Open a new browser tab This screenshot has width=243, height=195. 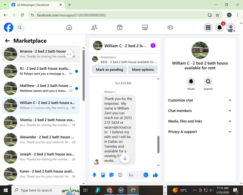tap(69, 5)
